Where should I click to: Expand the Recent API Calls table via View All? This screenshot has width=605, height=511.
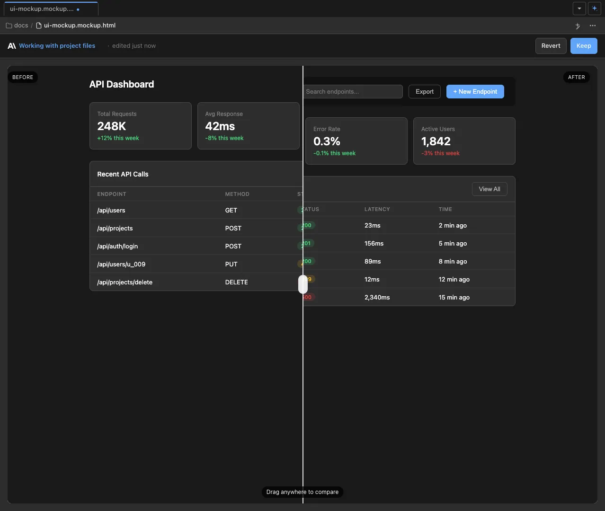click(x=489, y=189)
